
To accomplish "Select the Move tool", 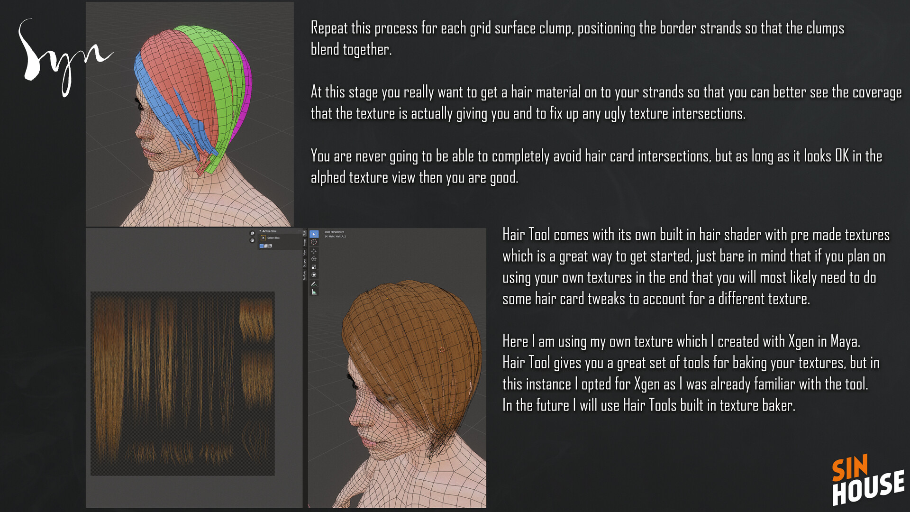I will [314, 251].
